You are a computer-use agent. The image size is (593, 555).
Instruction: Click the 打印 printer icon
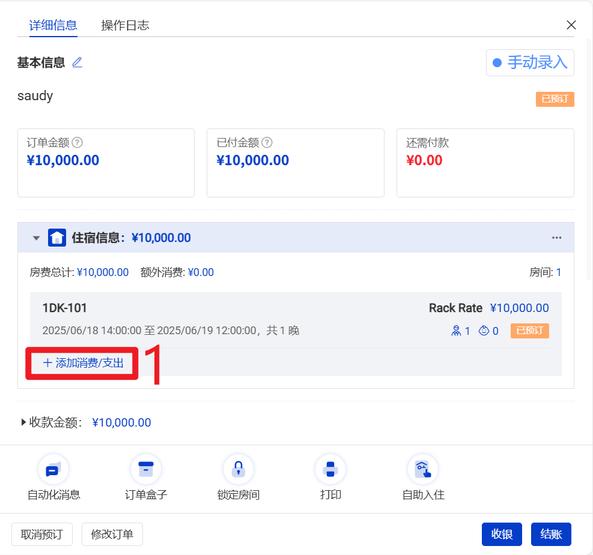pyautogui.click(x=330, y=469)
